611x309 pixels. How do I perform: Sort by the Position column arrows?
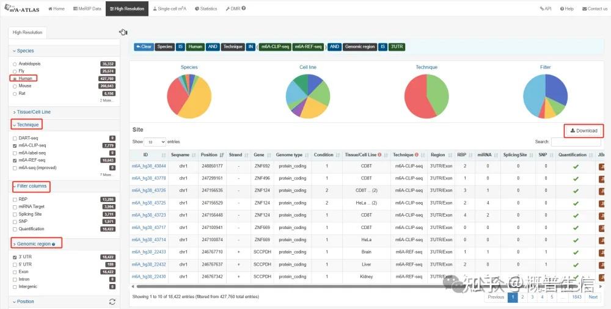click(222, 155)
